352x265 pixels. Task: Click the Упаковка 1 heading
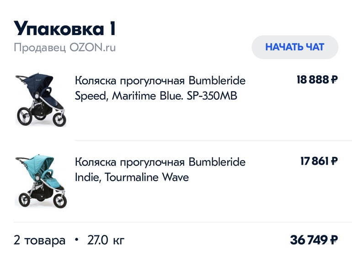(64, 29)
